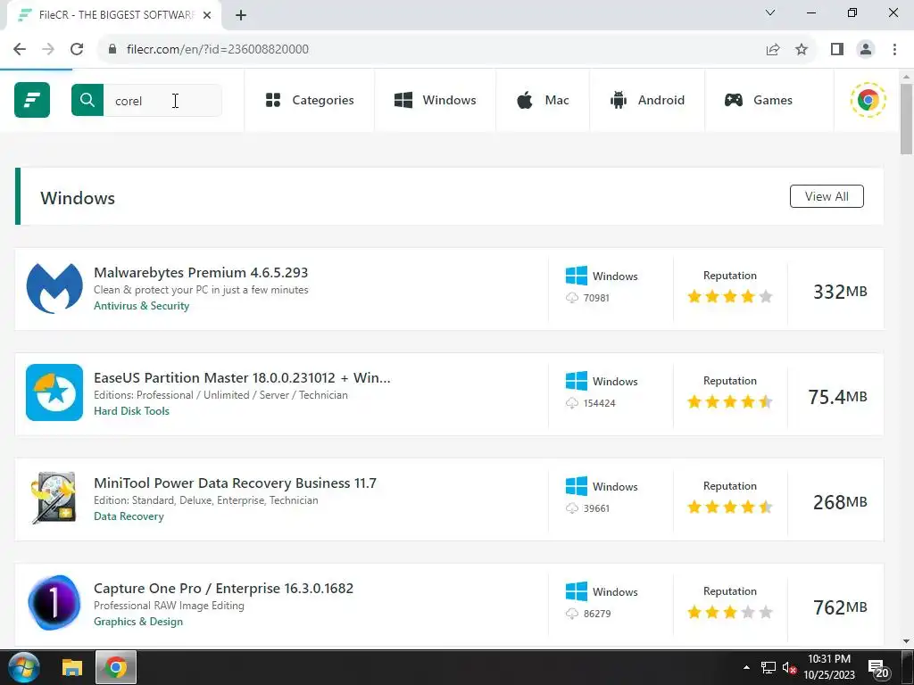This screenshot has height=685, width=914.
Task: Open Capture One Pro / Enterprise title
Action: click(x=224, y=589)
